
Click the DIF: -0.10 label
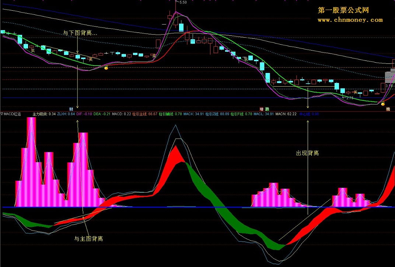coord(84,114)
